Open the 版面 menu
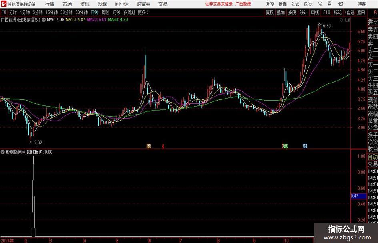The image size is (378, 243). [282, 4]
